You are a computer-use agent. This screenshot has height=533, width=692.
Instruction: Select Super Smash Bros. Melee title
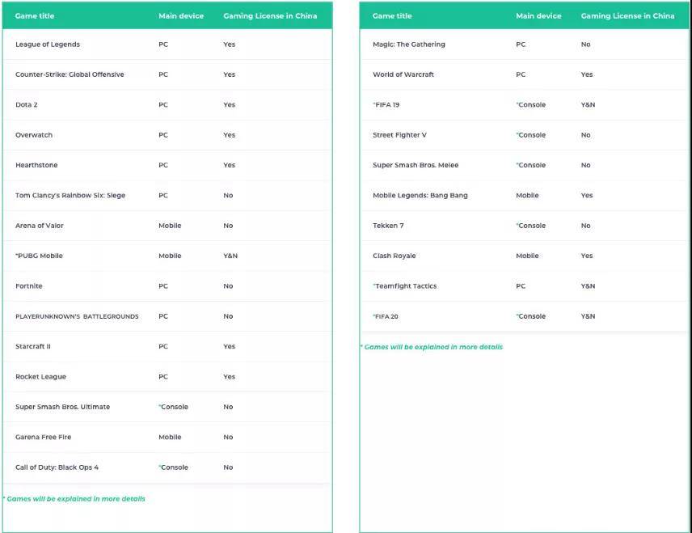416,165
